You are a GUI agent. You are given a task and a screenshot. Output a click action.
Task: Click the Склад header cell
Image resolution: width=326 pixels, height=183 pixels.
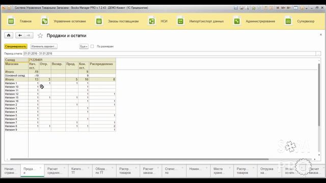pos(16,60)
